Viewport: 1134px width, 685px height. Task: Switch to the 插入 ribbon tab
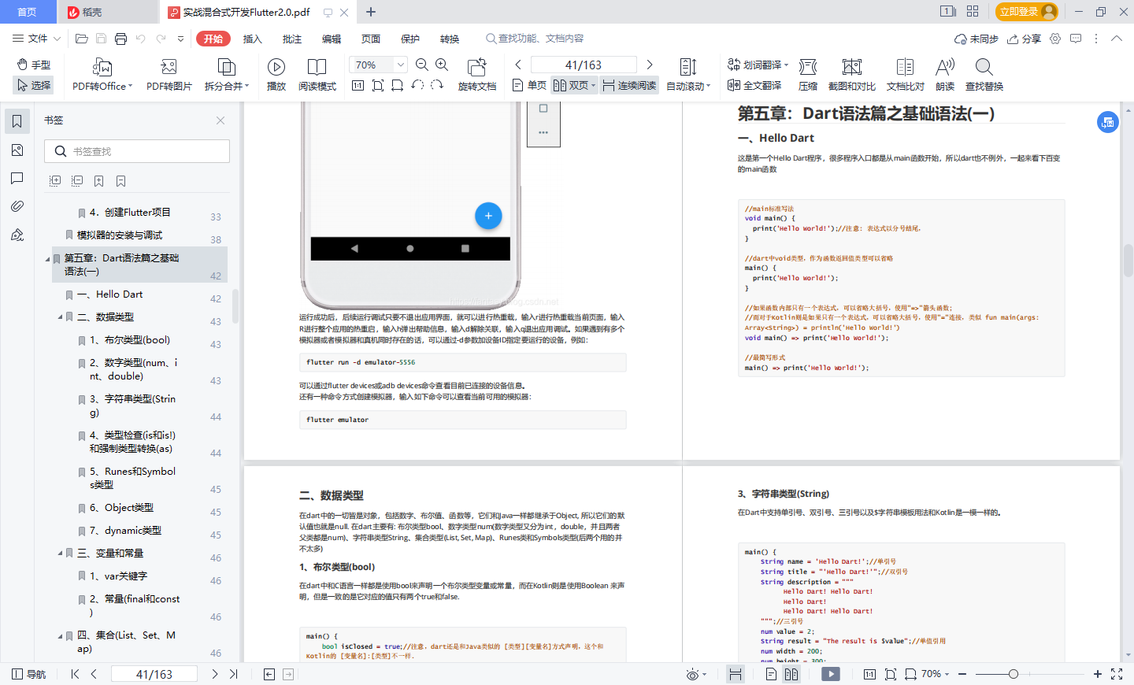[253, 39]
